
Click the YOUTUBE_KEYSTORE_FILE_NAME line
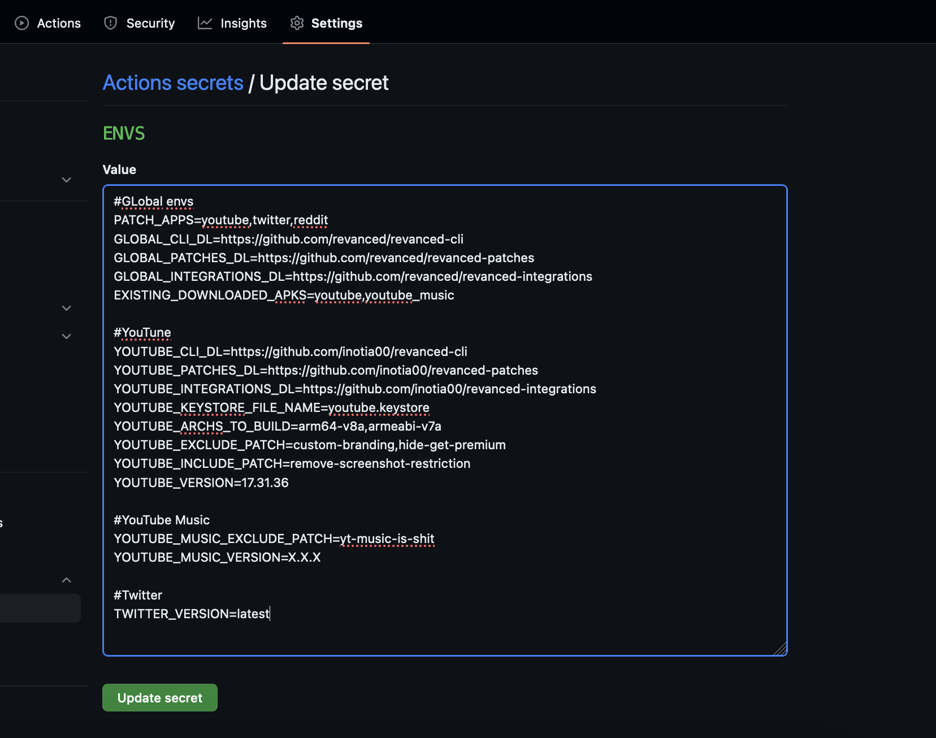point(272,407)
